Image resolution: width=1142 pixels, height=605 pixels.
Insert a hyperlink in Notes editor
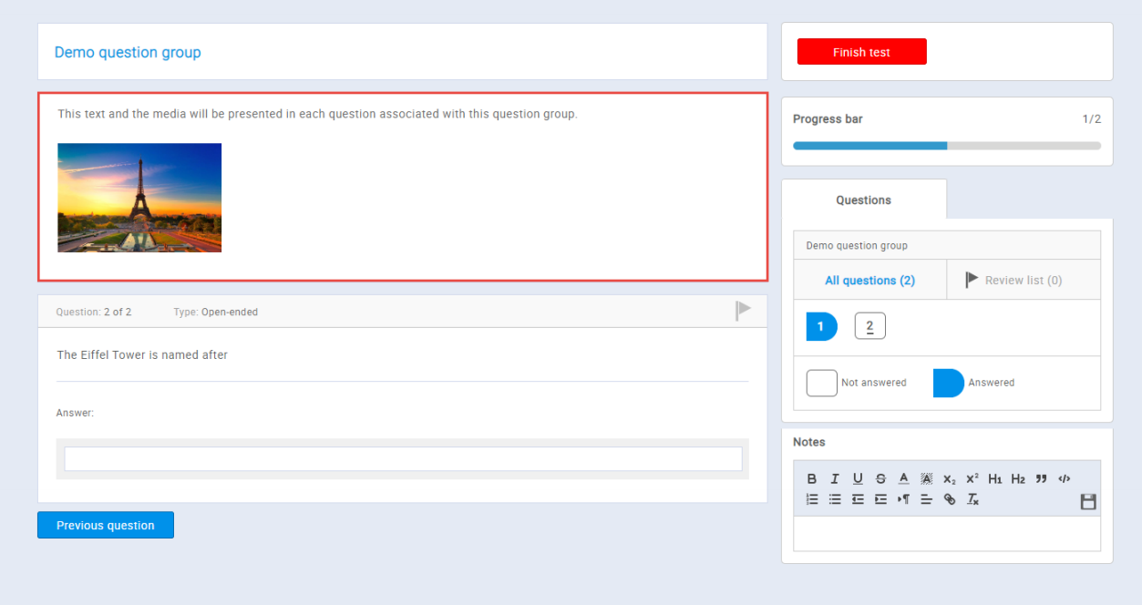pyautogui.click(x=949, y=498)
